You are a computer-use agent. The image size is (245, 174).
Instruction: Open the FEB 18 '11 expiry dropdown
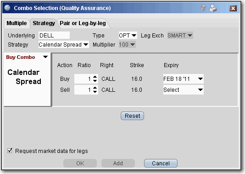tap(183, 79)
